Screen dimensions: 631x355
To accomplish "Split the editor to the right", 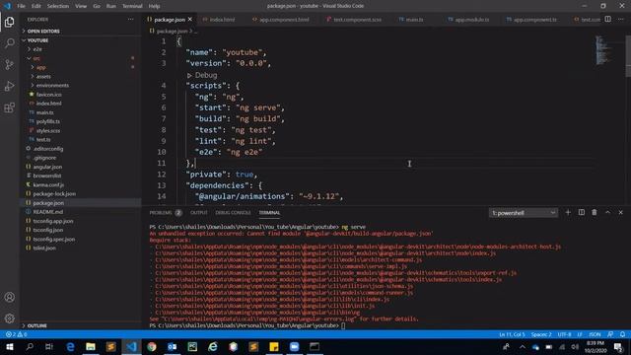I will 607,20.
